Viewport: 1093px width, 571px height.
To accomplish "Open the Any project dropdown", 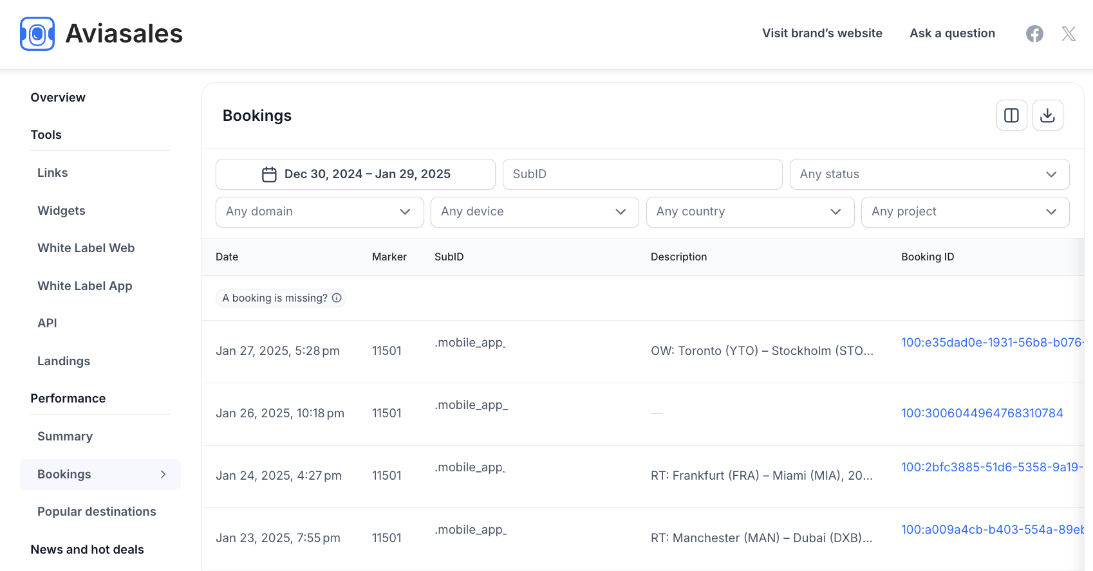I will point(965,212).
